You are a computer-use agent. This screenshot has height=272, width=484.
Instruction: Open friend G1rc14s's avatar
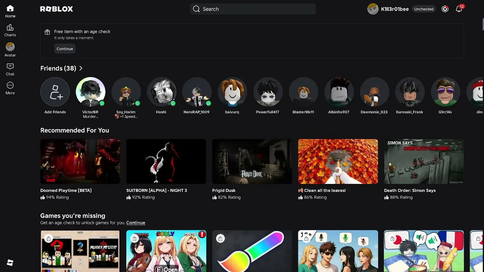click(445, 92)
